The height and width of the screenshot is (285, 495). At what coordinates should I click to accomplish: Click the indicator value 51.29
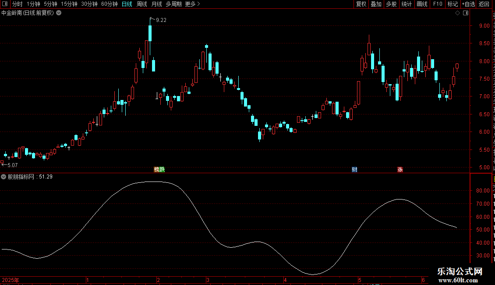tap(46, 177)
